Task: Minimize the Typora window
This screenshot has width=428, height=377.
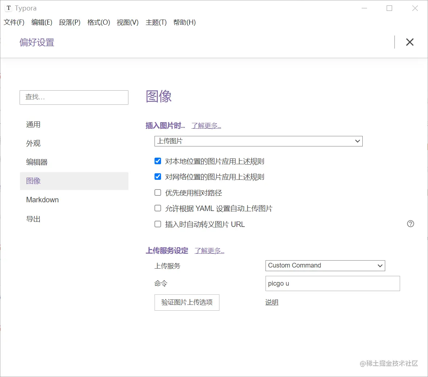Action: tap(364, 8)
